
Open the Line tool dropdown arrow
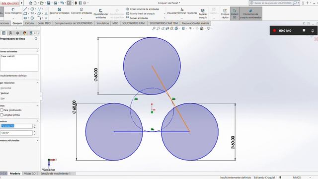click(x=29, y=9)
